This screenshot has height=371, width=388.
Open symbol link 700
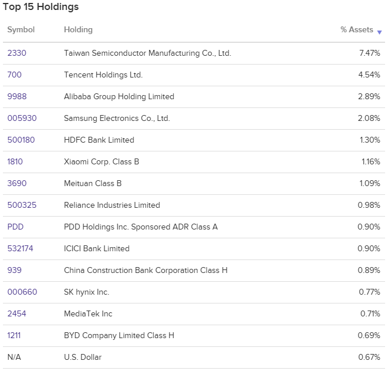click(14, 75)
